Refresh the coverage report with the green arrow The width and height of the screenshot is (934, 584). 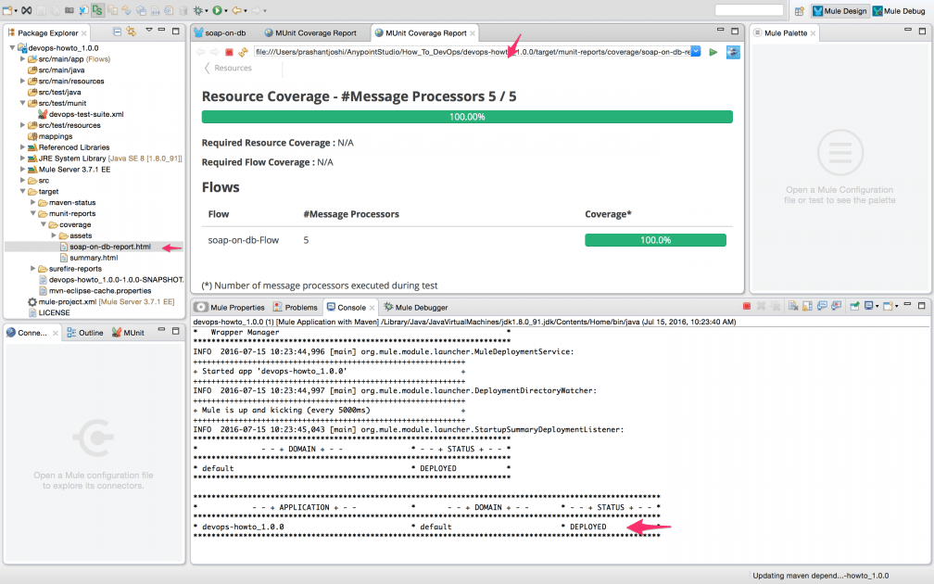713,52
